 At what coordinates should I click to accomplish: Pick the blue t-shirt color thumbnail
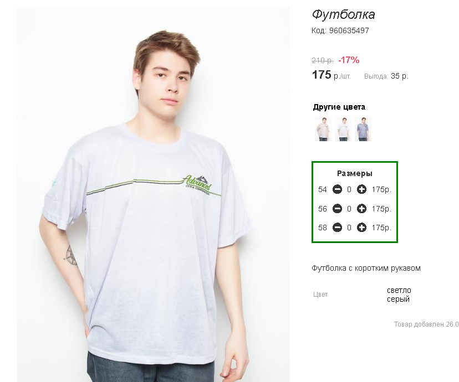[x=363, y=128]
